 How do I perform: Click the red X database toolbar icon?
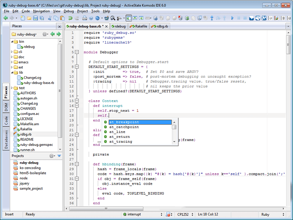[180, 18]
